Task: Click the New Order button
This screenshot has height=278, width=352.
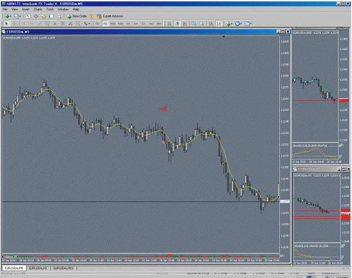Action: tap(77, 16)
